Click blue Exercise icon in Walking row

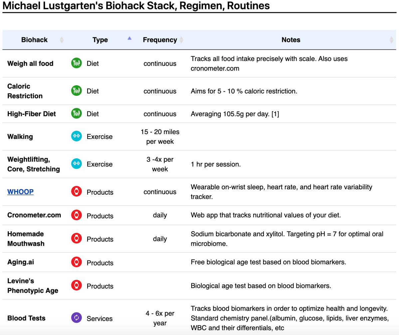tap(77, 136)
